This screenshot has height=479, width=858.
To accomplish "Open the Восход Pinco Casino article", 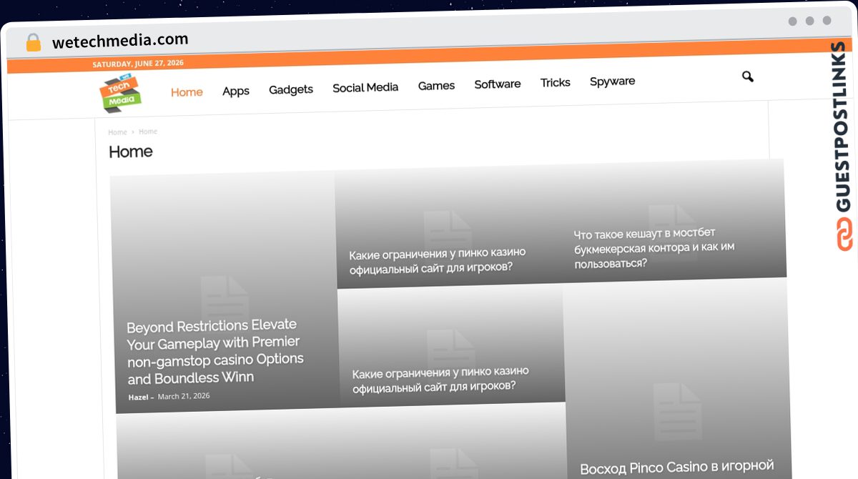I will pos(677,468).
